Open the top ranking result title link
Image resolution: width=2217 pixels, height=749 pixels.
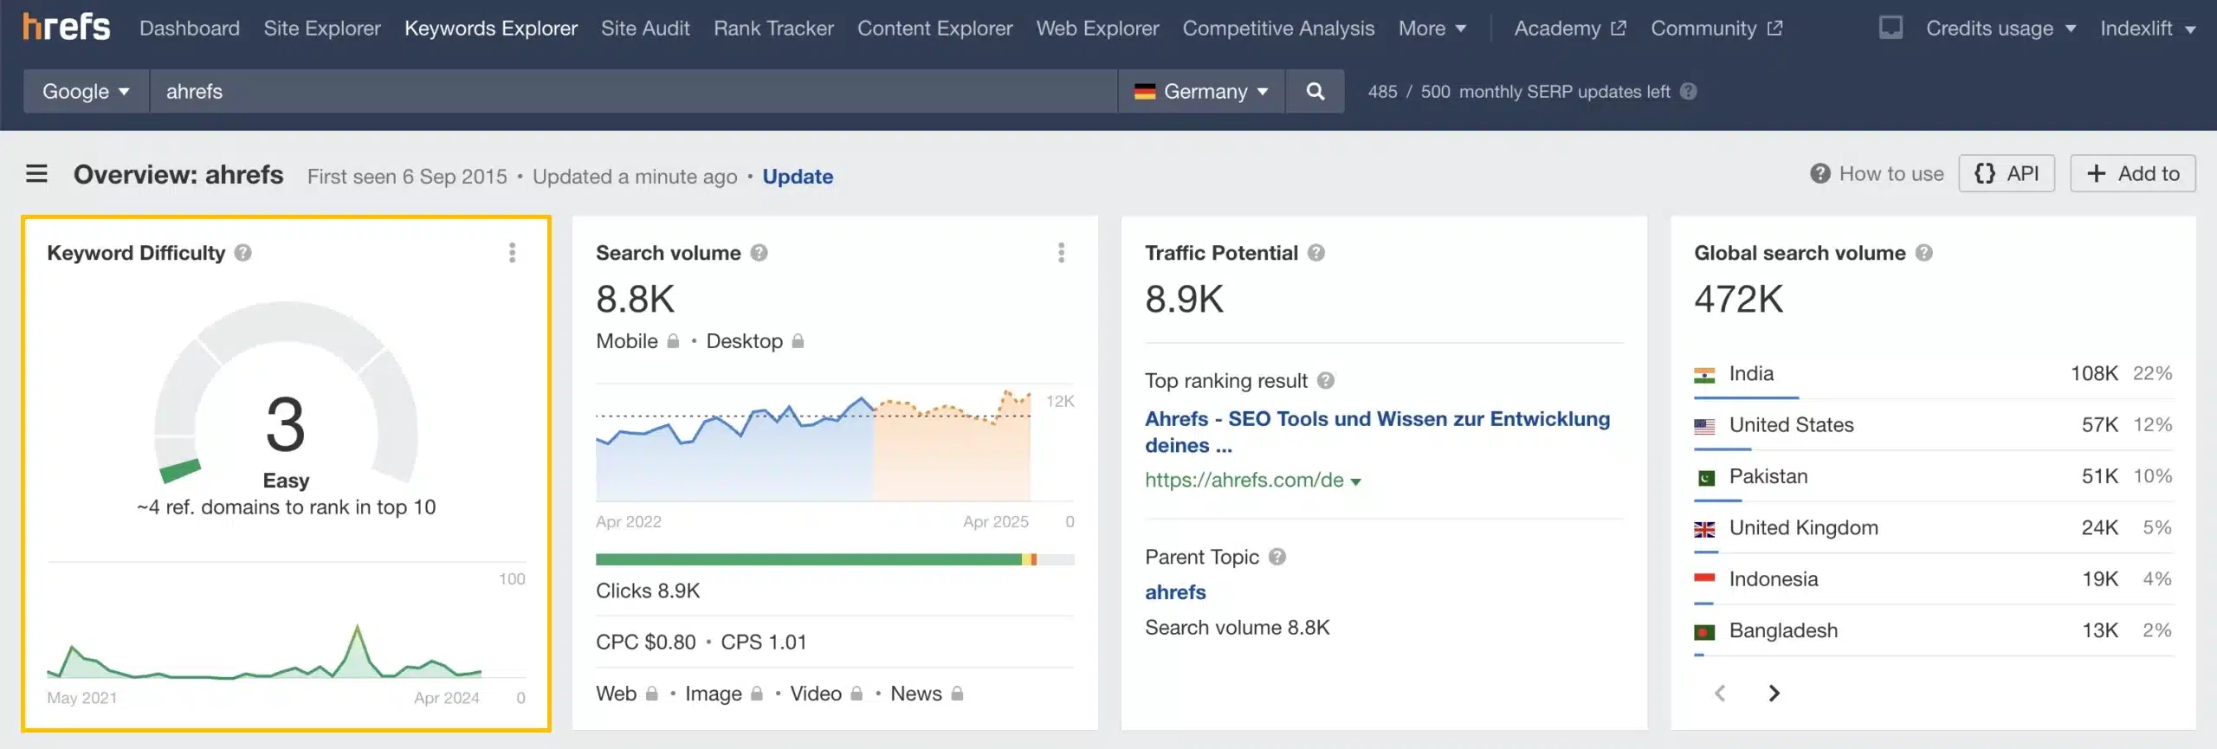click(x=1377, y=432)
